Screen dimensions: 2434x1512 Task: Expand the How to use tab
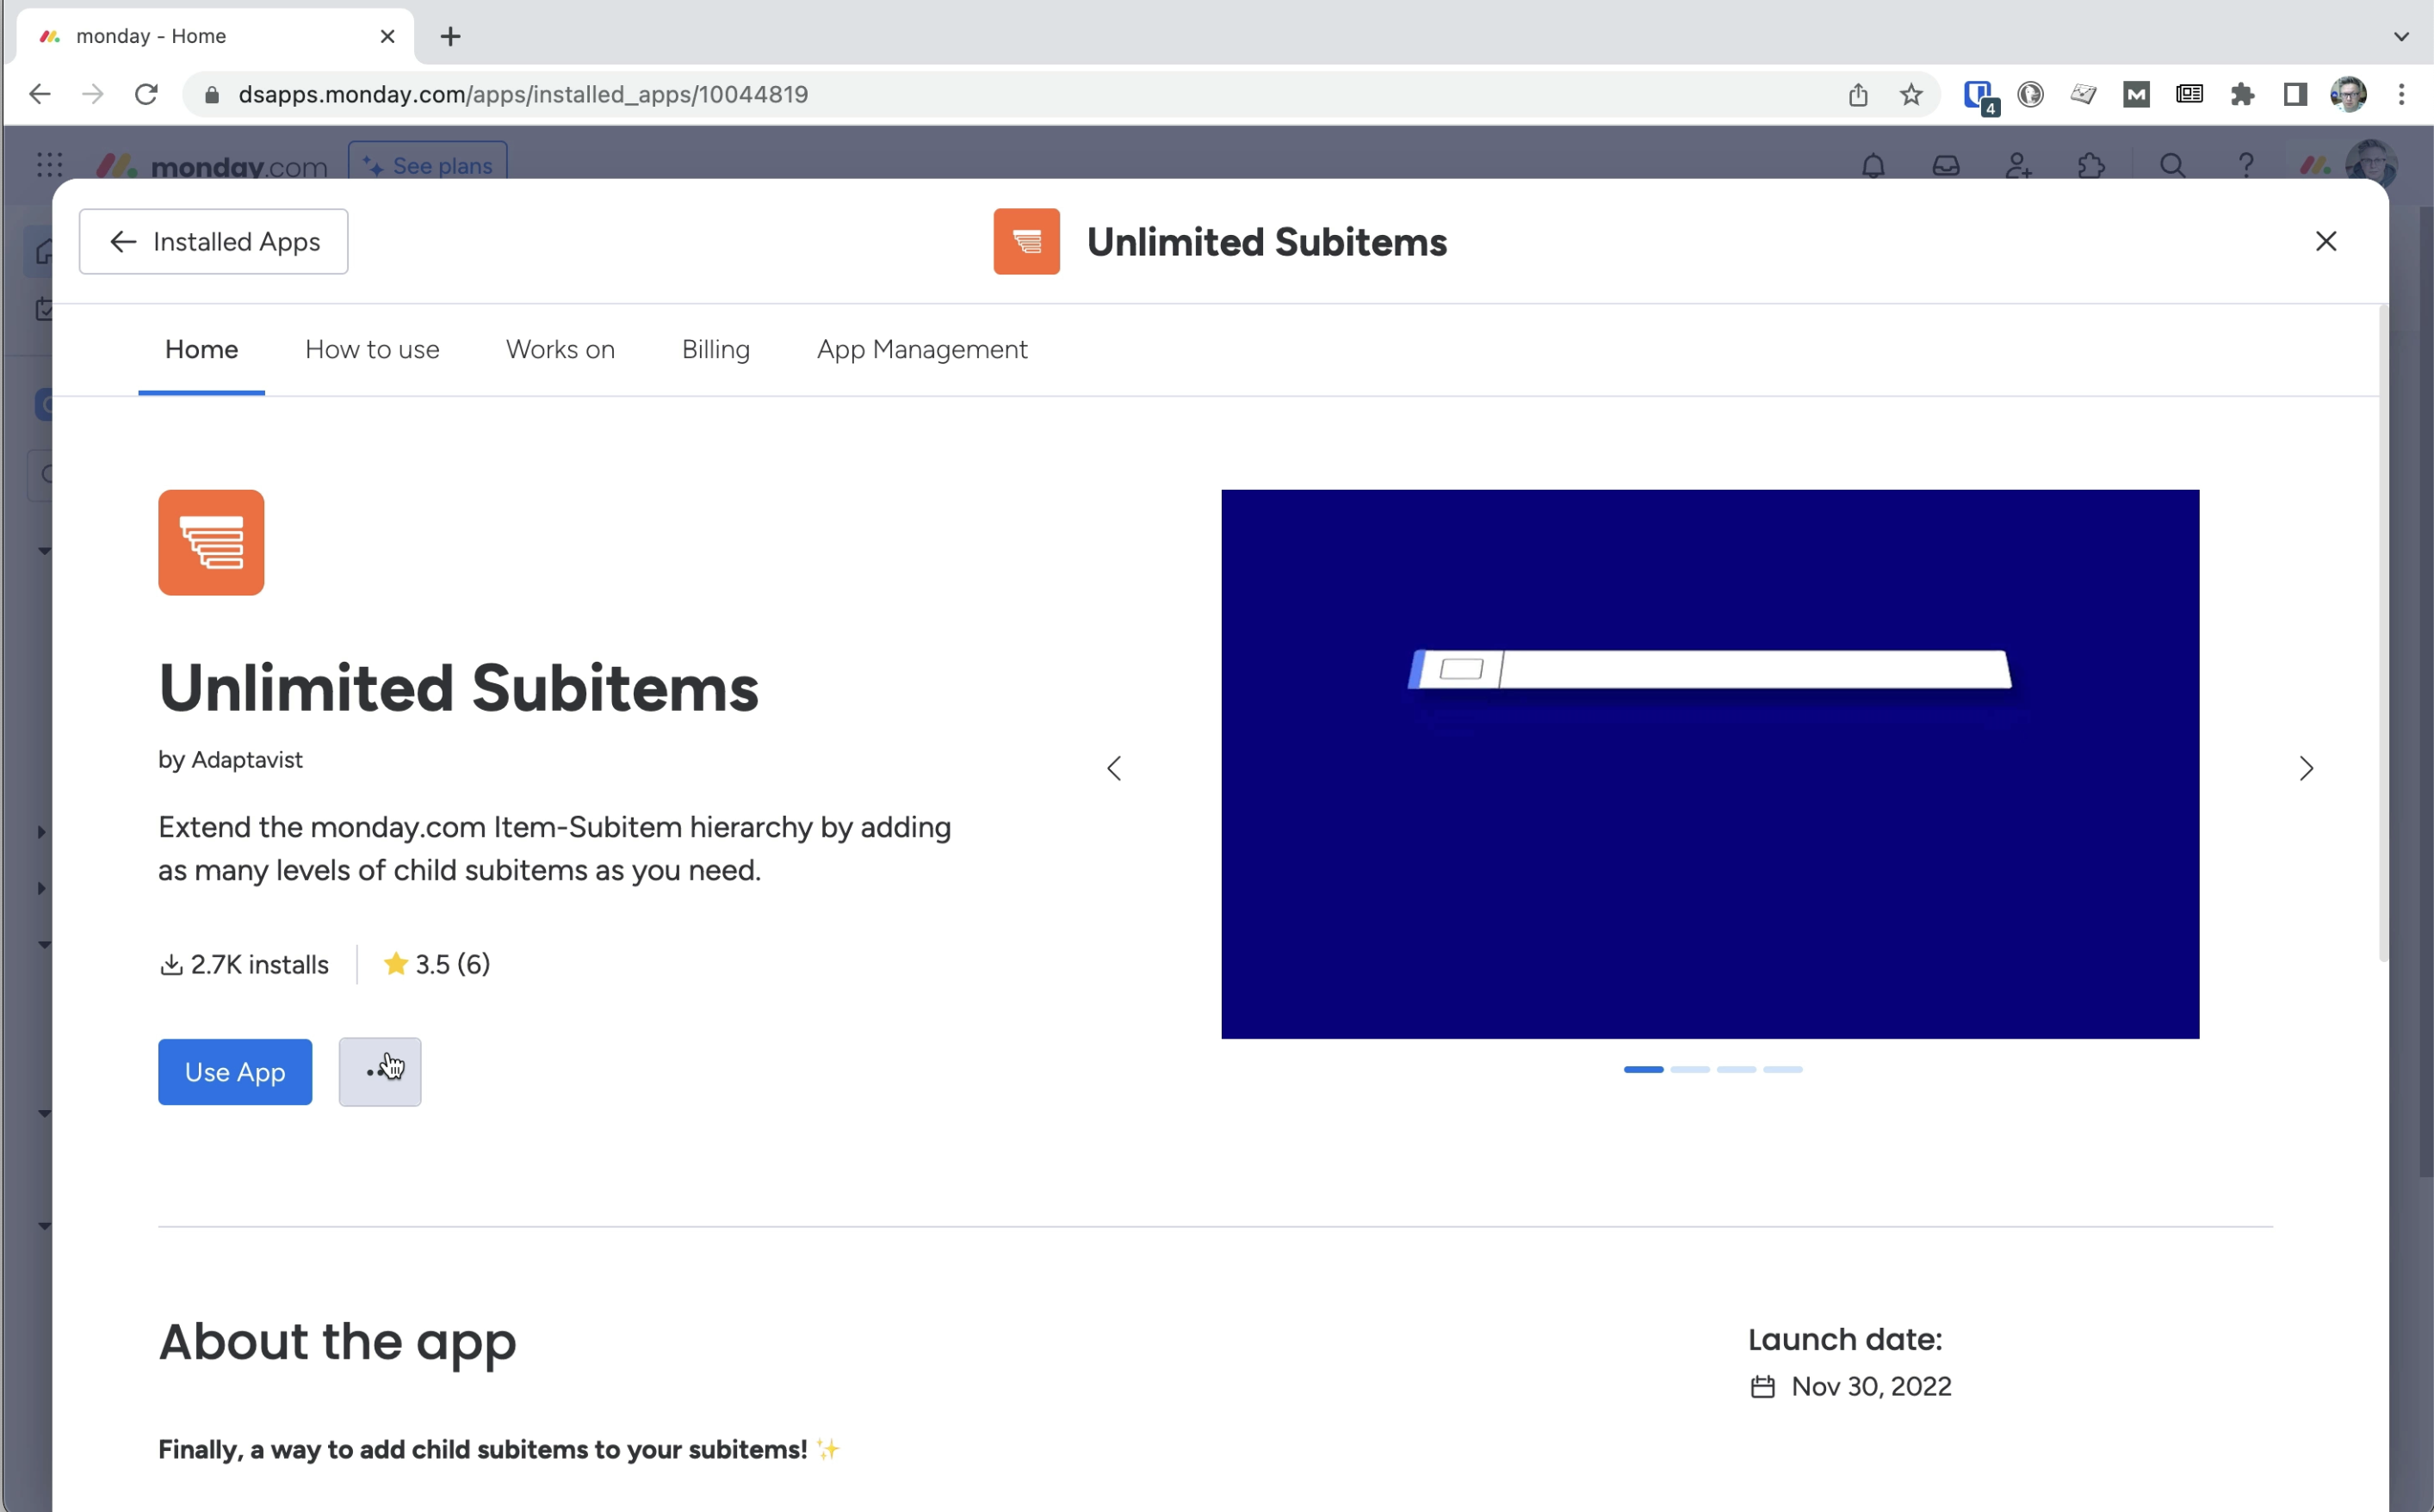coord(371,350)
